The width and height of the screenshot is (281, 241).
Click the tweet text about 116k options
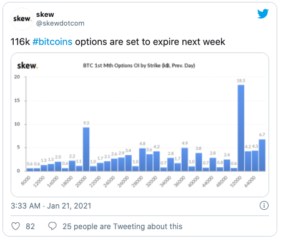[x=118, y=42]
